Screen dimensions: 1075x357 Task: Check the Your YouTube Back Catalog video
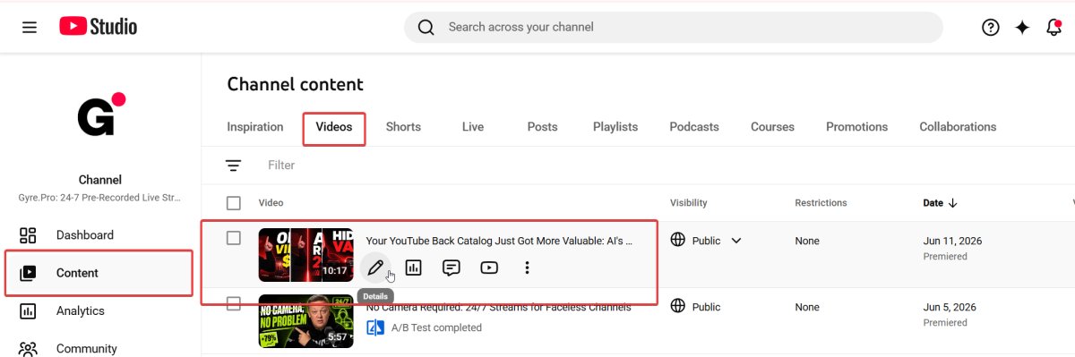click(234, 238)
